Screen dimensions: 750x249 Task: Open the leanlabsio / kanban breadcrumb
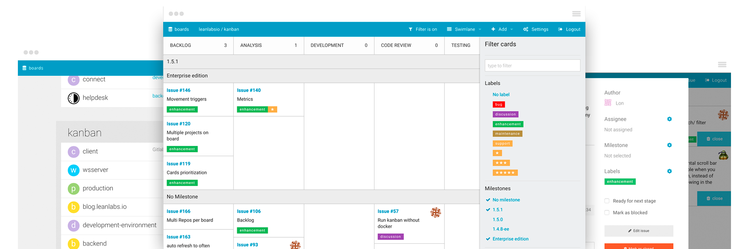(x=219, y=29)
